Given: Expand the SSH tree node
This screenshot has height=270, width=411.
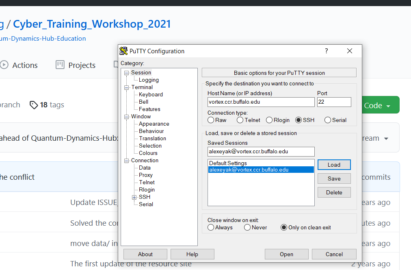Looking at the screenshot, I should 134,197.
